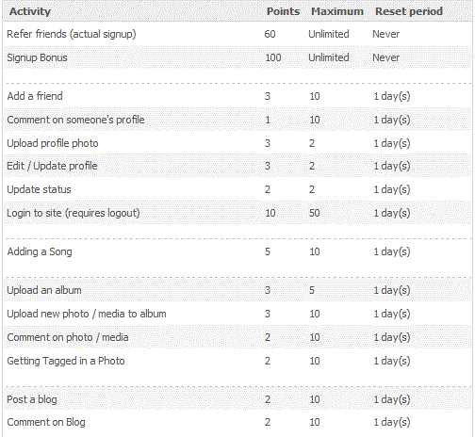Select Comment on photo / media row
Image resolution: width=475 pixels, height=437 pixels.
point(237,337)
